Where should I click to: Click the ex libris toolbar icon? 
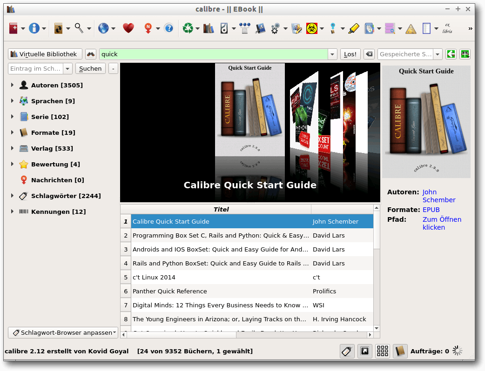tap(447, 28)
